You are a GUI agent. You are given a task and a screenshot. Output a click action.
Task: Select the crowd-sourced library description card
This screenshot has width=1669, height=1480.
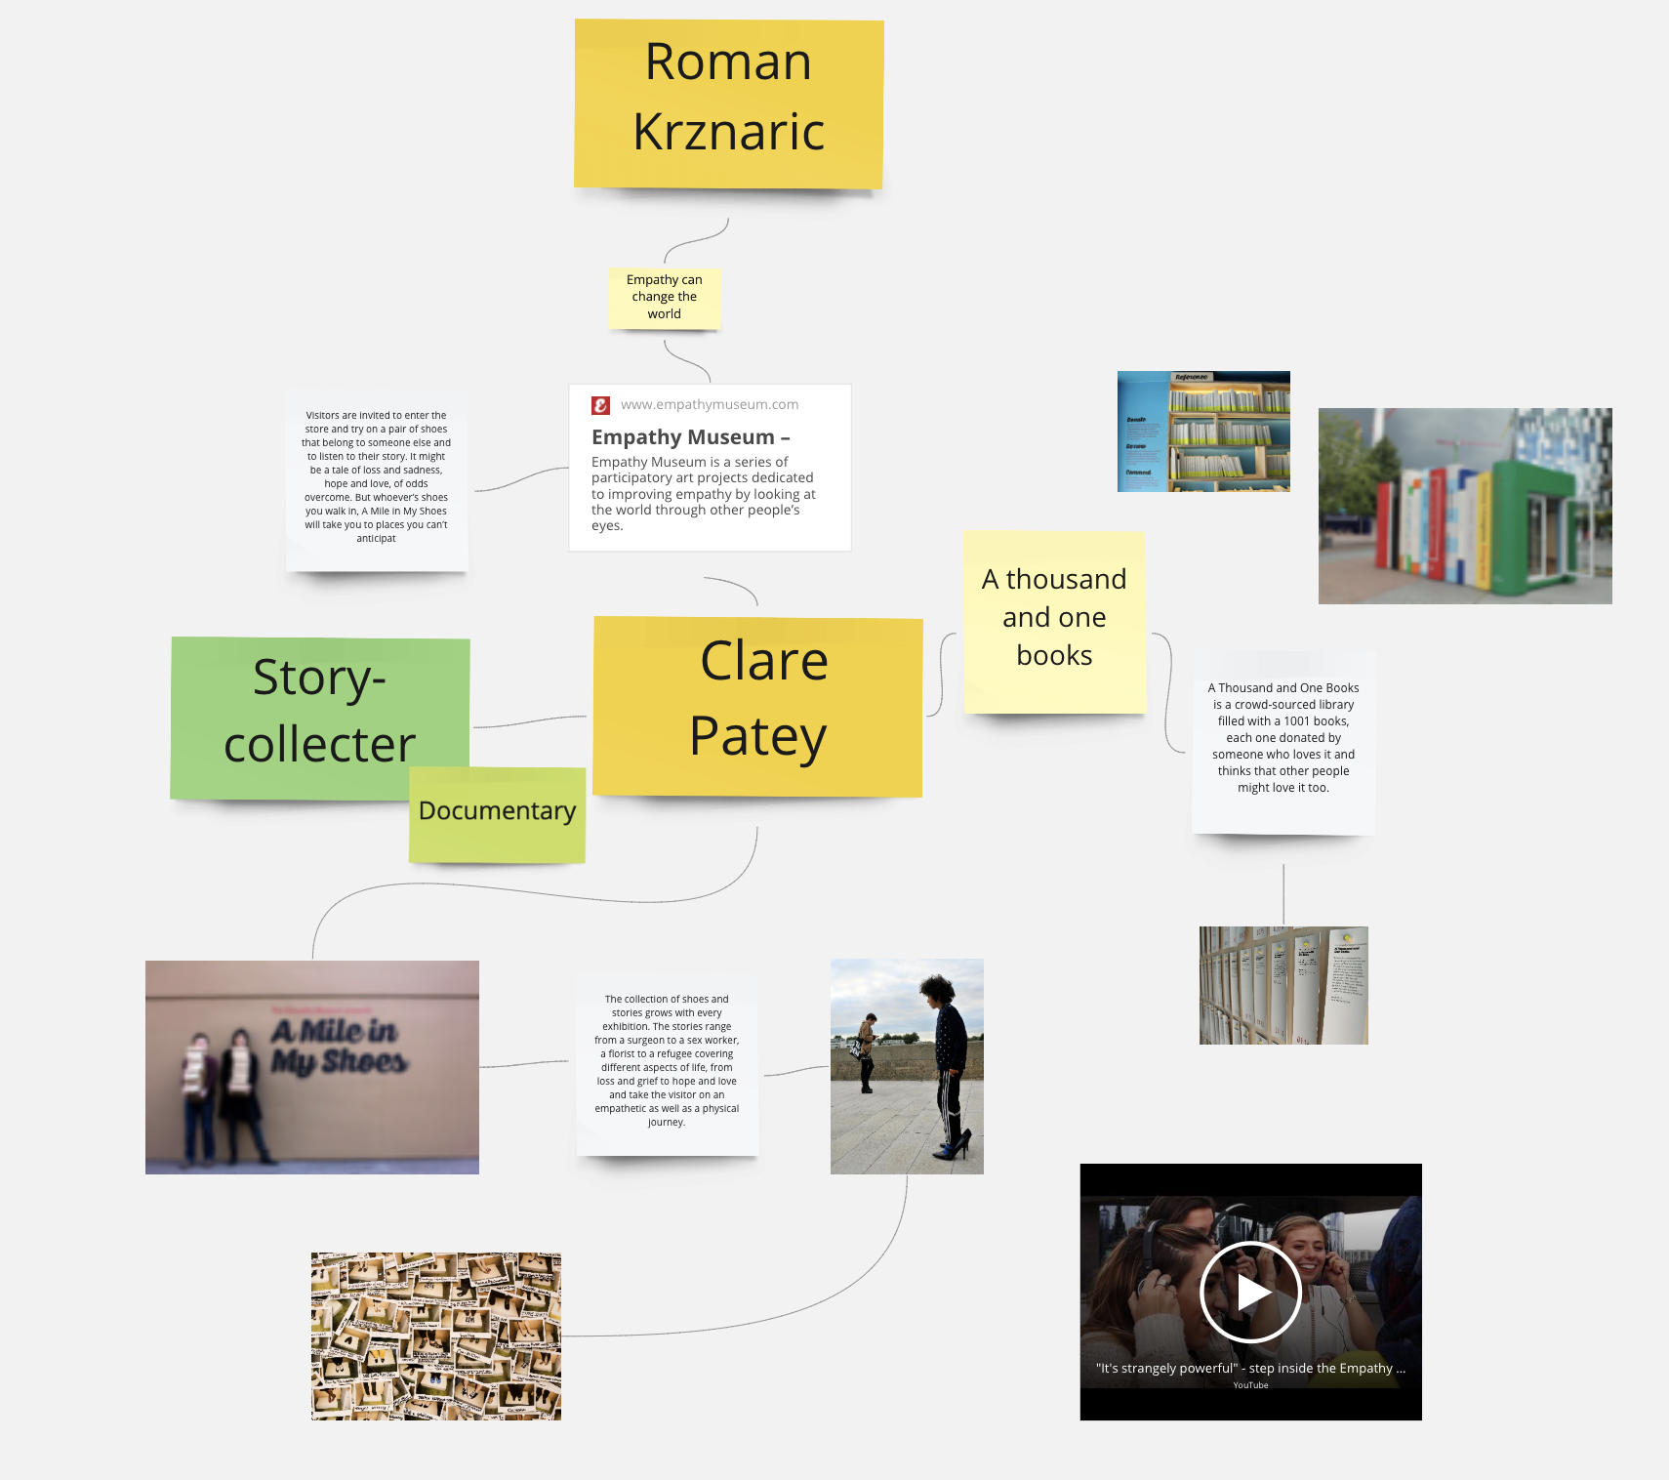click(x=1282, y=738)
